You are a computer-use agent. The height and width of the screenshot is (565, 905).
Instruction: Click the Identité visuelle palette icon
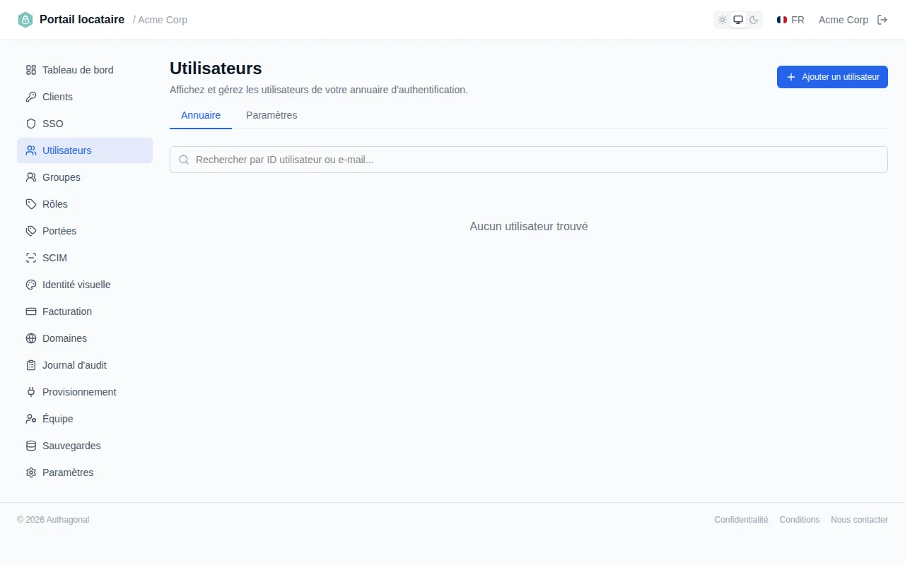[x=31, y=285]
